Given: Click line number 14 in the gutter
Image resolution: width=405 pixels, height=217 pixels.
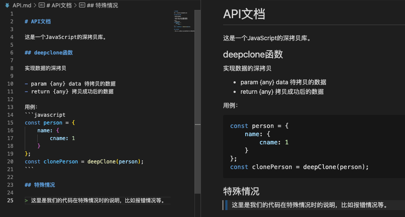Looking at the screenshot, I should (x=10, y=115).
